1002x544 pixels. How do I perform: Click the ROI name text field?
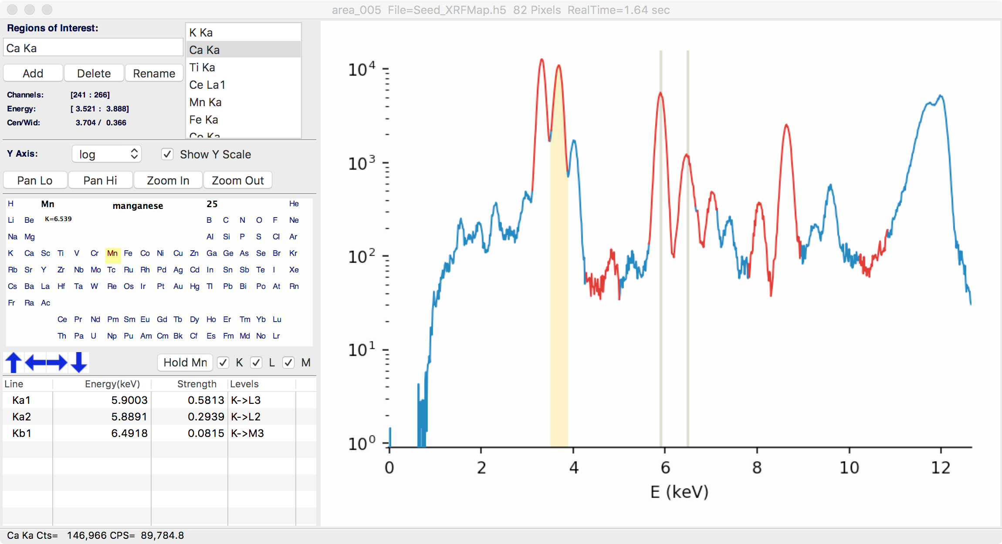point(93,48)
